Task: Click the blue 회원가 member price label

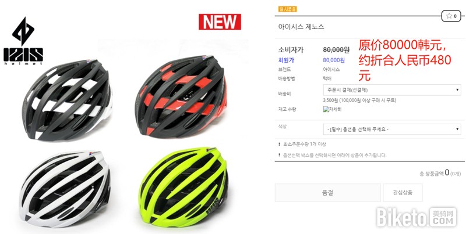Action: click(286, 60)
